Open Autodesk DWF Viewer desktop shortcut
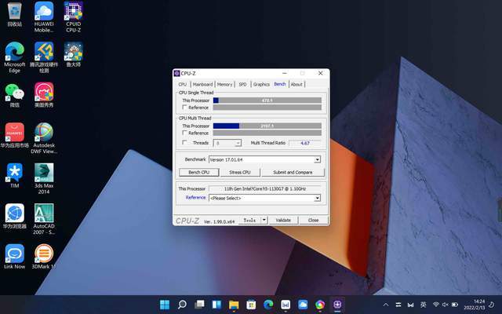This screenshot has width=502, height=314. click(x=44, y=138)
